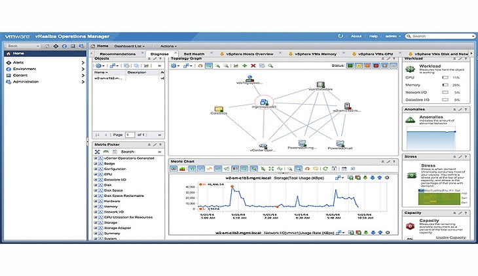Switch to the Self Health tab
Image resolution: width=478 pixels, height=276 pixels.
coord(194,54)
